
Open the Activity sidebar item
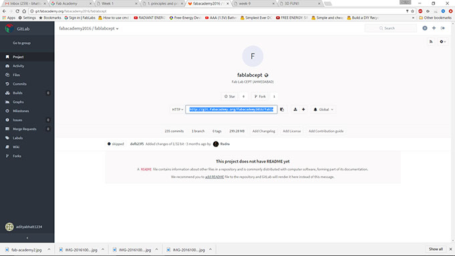(x=27, y=66)
